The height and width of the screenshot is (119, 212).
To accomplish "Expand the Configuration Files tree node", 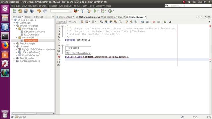I will 14,61.
